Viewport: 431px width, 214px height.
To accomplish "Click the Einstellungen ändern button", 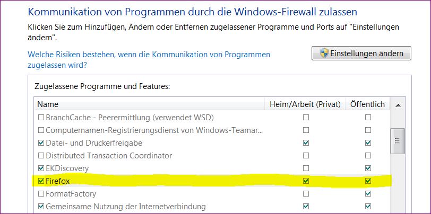I will click(361, 53).
